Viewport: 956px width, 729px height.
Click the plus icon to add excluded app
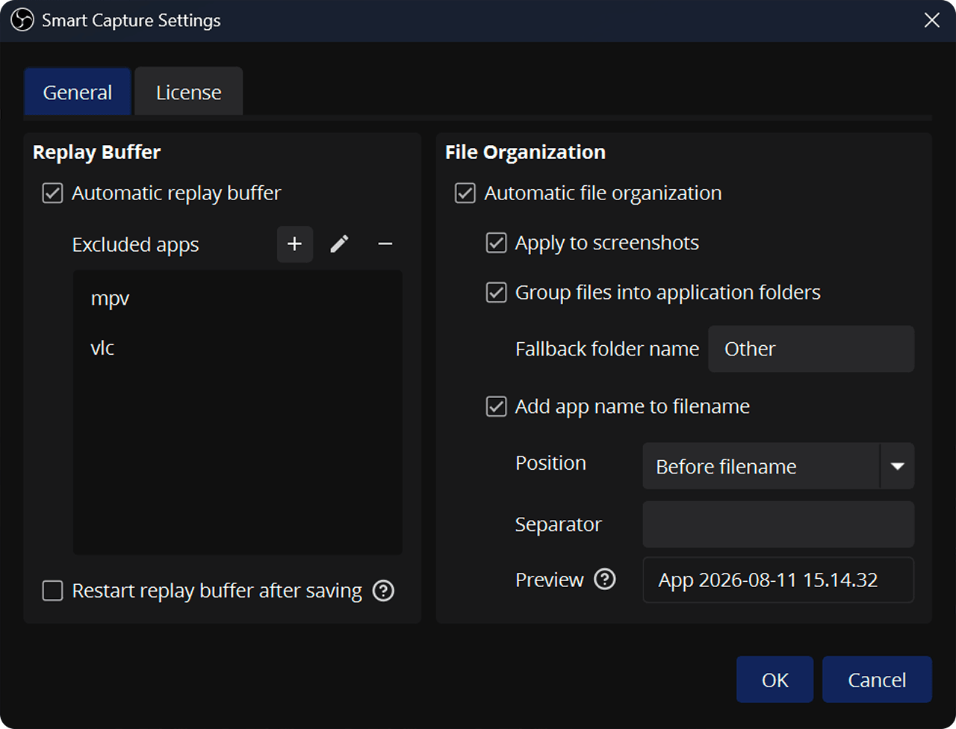coord(295,244)
